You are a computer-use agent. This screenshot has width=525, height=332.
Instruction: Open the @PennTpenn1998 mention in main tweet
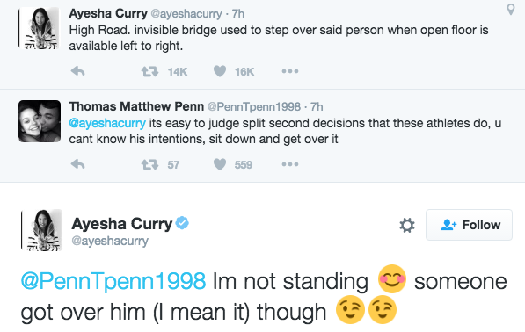113,281
